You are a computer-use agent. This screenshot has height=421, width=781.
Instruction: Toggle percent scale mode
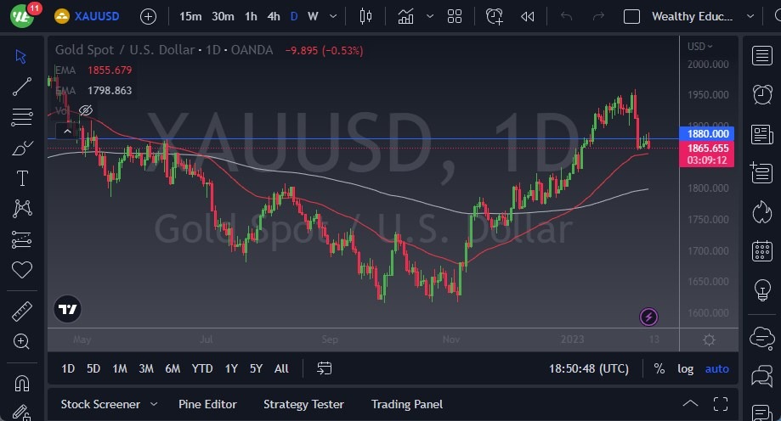tap(659, 368)
